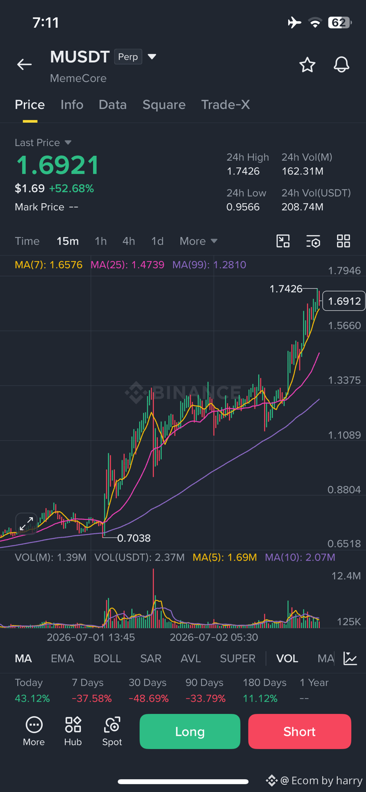The height and width of the screenshot is (792, 366).
Task: Toggle the SAR indicator
Action: 151,659
